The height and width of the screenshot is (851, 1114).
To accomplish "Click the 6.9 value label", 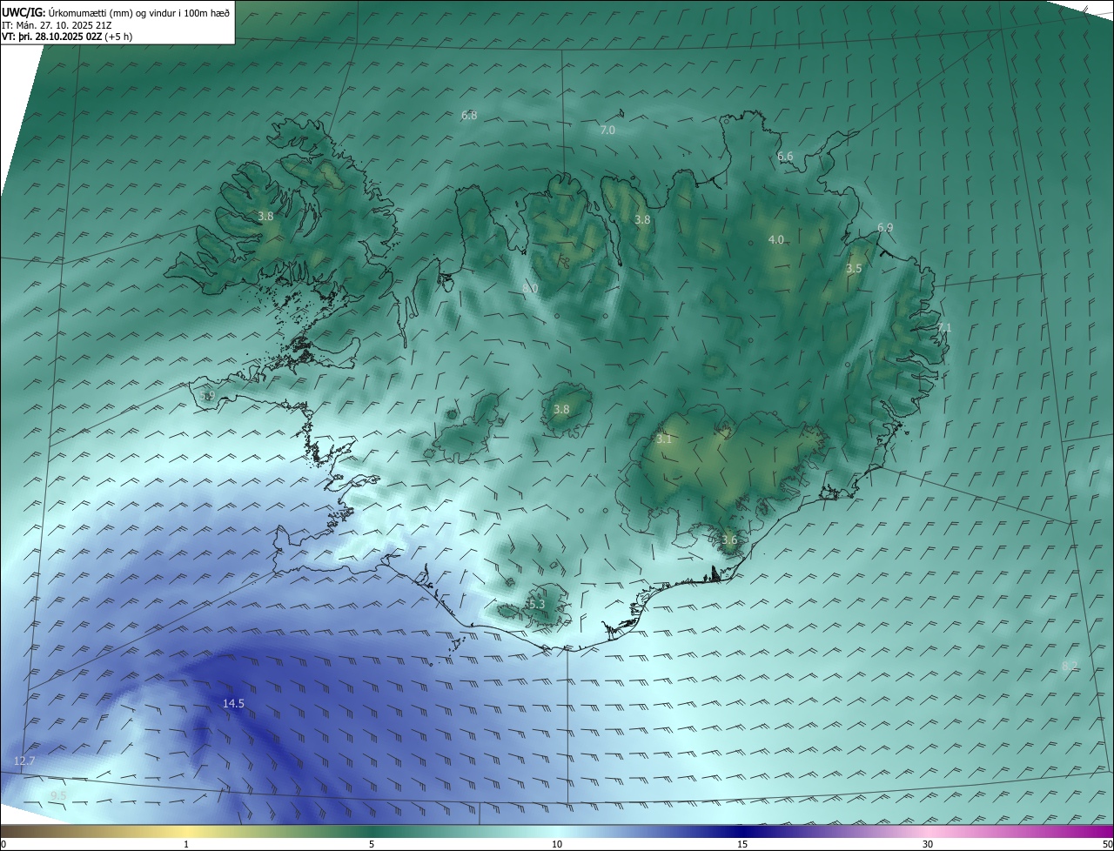I will 885,227.
